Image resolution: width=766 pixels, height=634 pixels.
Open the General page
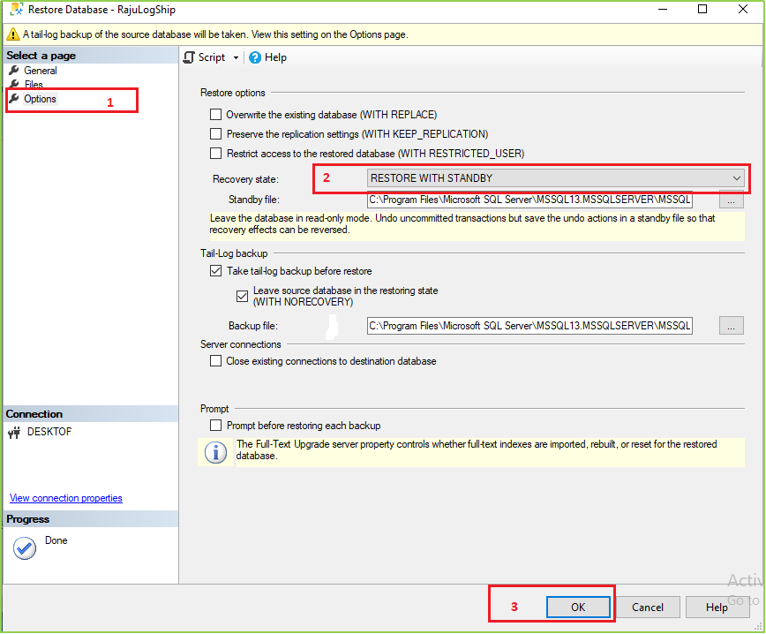41,71
